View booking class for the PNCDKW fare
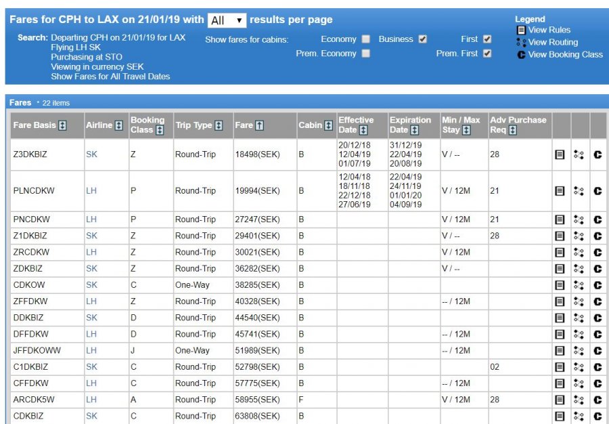The image size is (609, 424). 597,219
